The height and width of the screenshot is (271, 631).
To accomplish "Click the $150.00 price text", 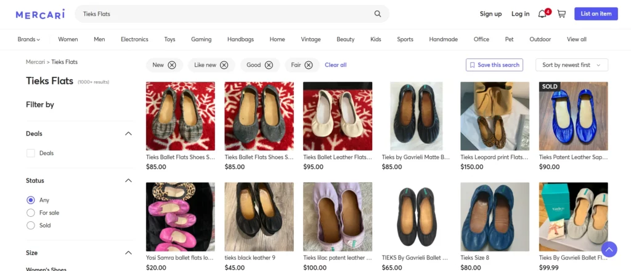I will [472, 167].
